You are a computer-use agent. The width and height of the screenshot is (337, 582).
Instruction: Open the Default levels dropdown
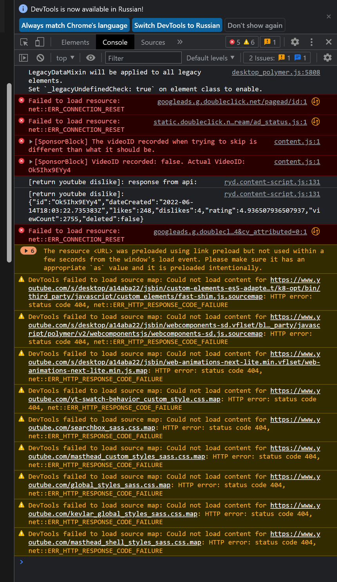click(210, 58)
